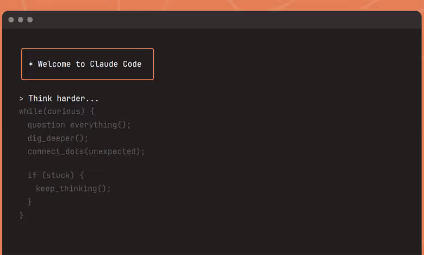Click the second gray window dot
Viewport: 424px width, 255px height.
coord(21,20)
